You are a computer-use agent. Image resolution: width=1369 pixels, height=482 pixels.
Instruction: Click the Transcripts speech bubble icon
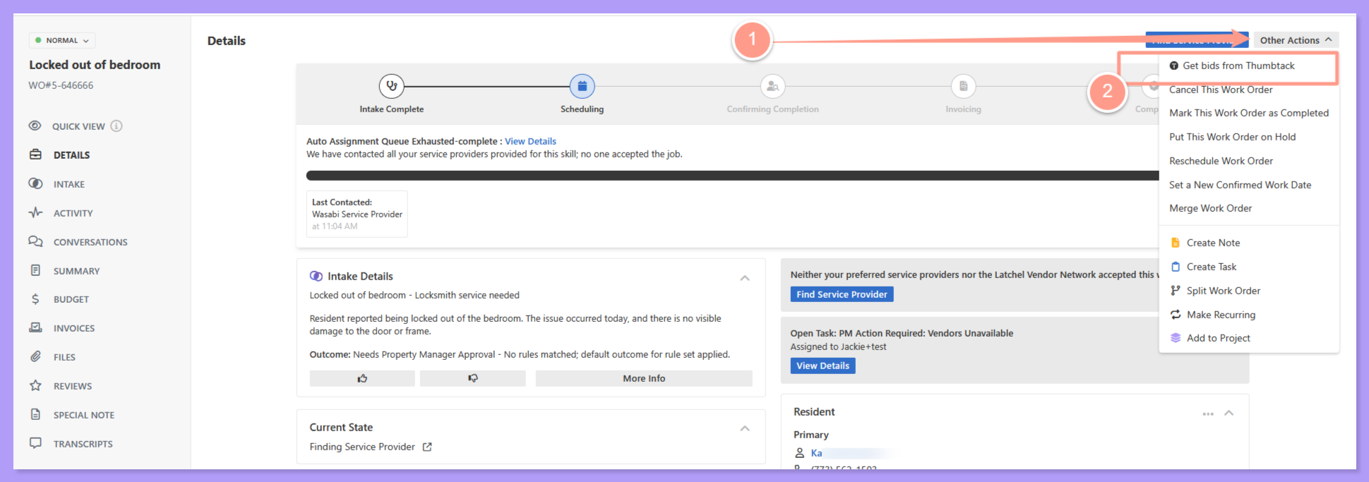(x=35, y=443)
